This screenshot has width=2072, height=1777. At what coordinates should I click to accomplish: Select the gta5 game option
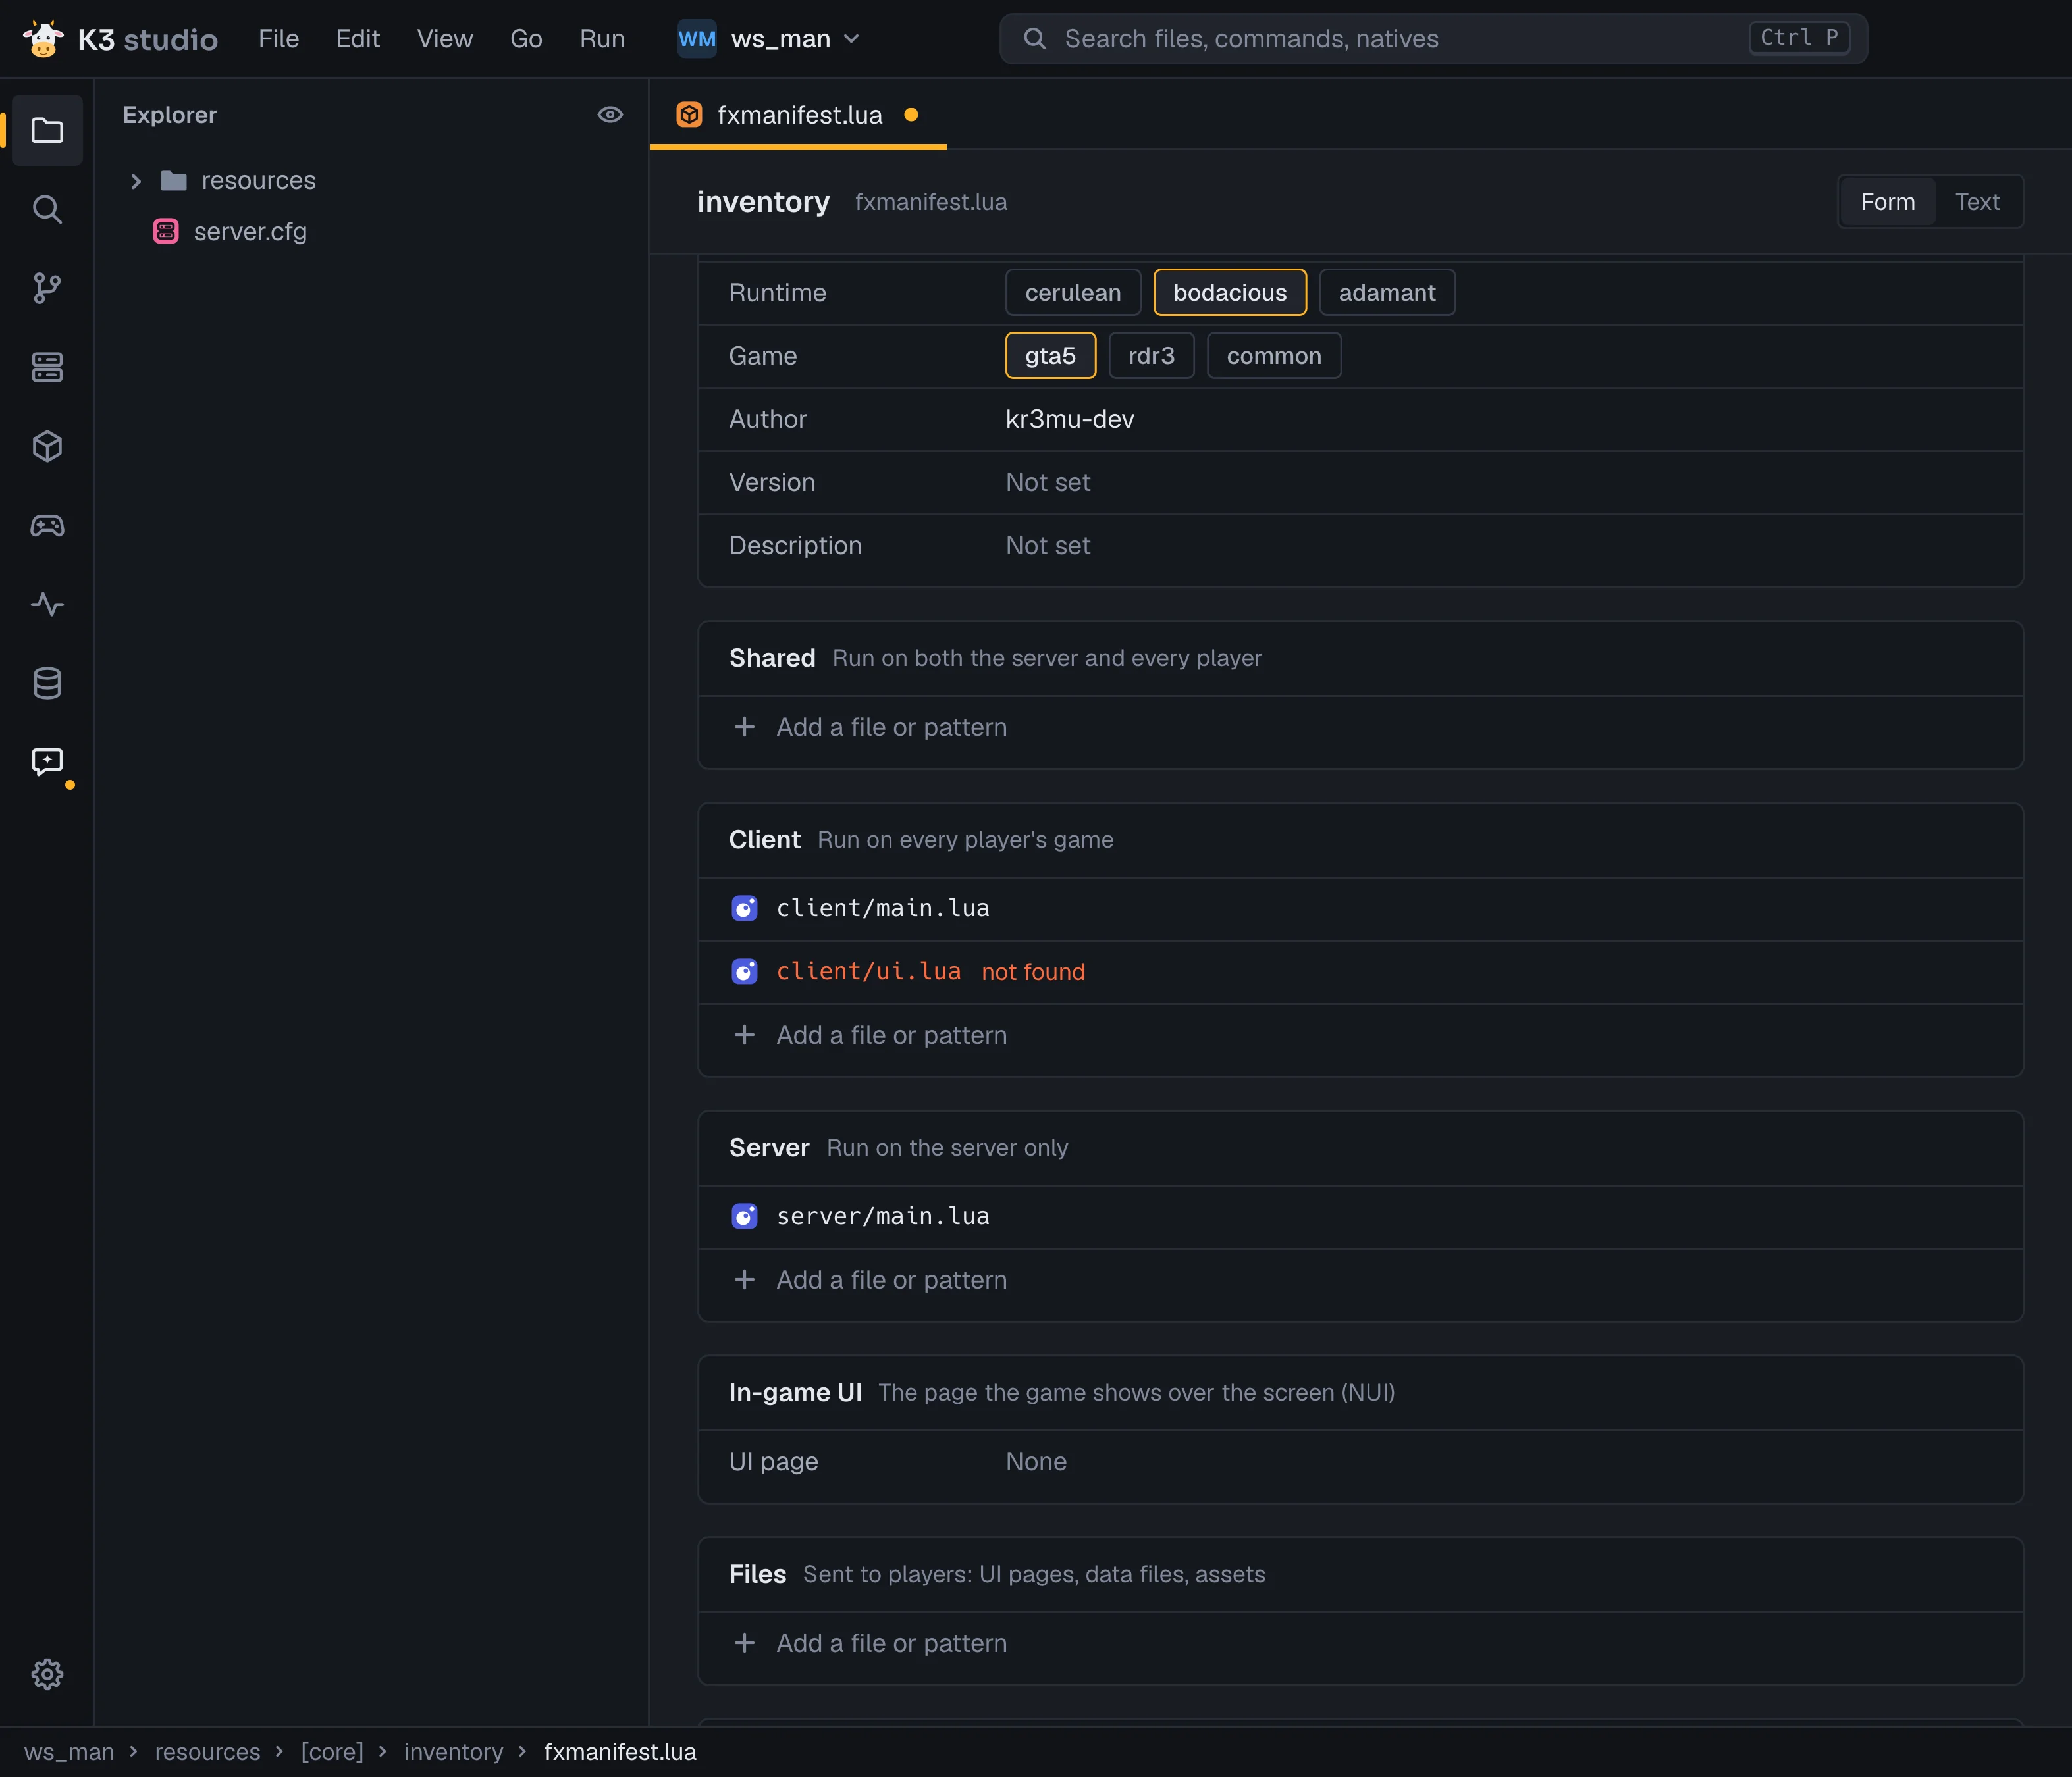(1050, 356)
